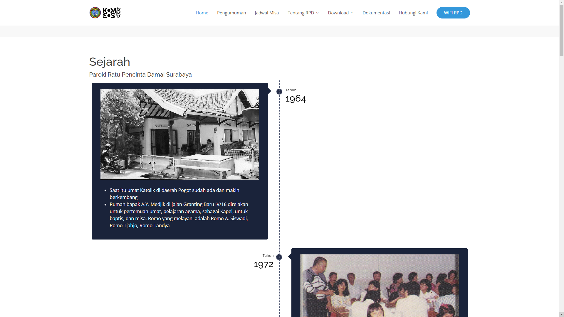Viewport: 564px width, 317px height.
Task: Open the Home menu item
Action: [202, 13]
